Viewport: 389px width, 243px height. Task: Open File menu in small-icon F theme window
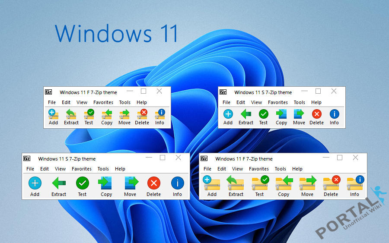(x=52, y=102)
